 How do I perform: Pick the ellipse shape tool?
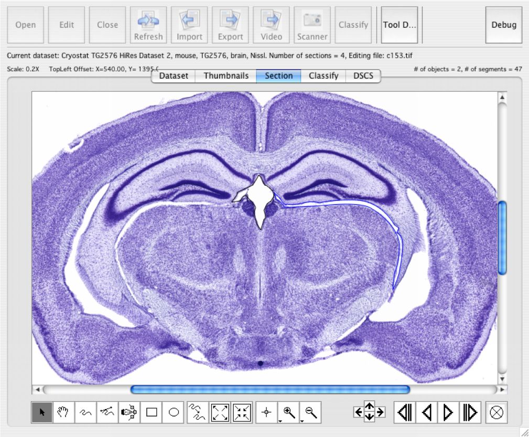coord(174,412)
